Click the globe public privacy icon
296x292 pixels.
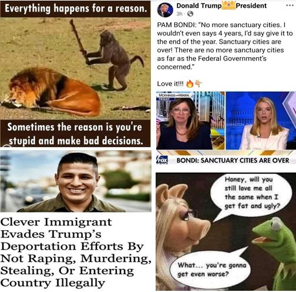point(190,14)
